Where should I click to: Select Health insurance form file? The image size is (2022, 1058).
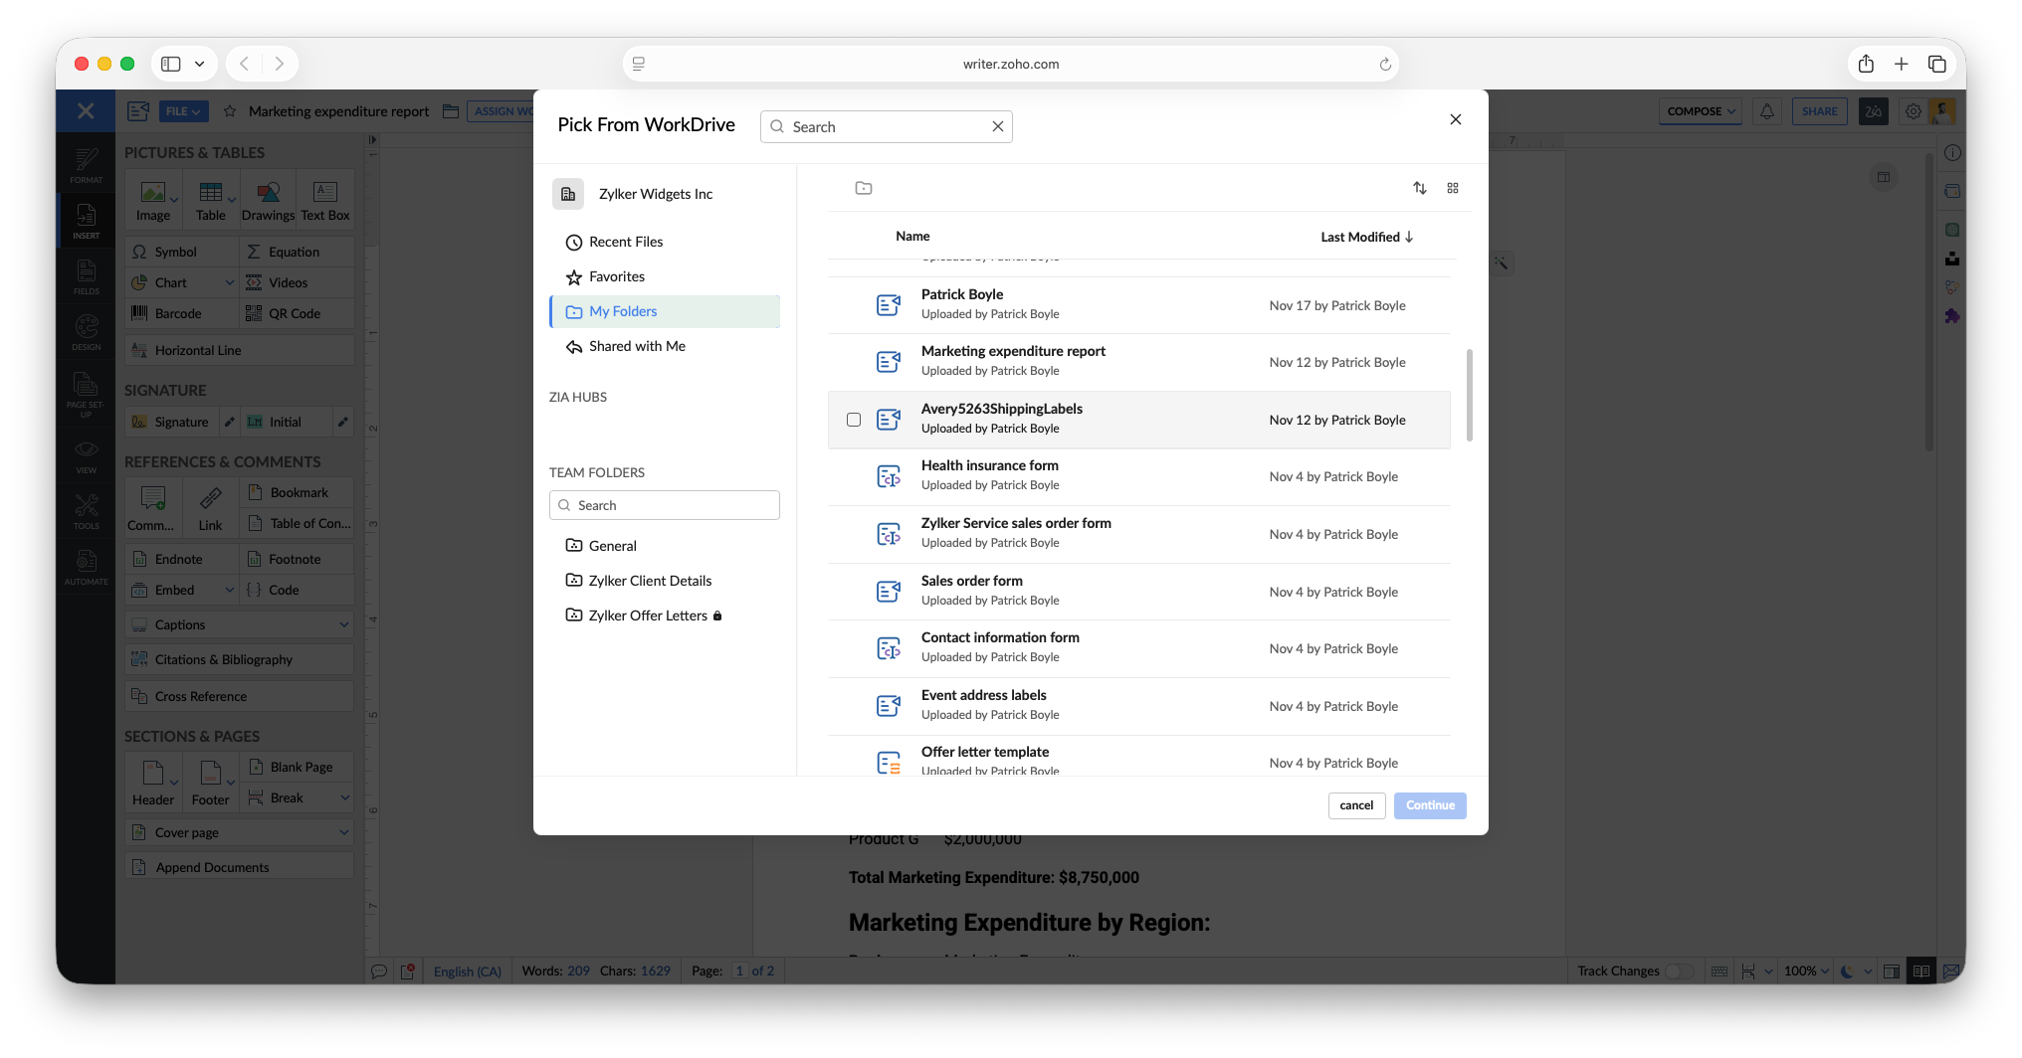1138,476
